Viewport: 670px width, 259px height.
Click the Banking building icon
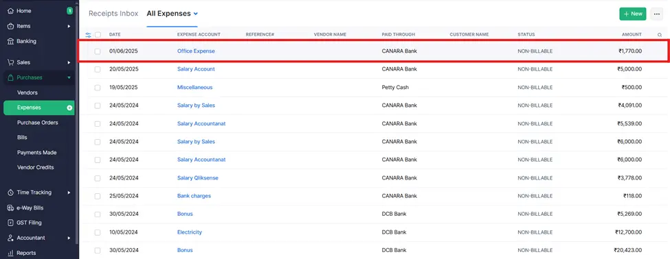tap(11, 41)
